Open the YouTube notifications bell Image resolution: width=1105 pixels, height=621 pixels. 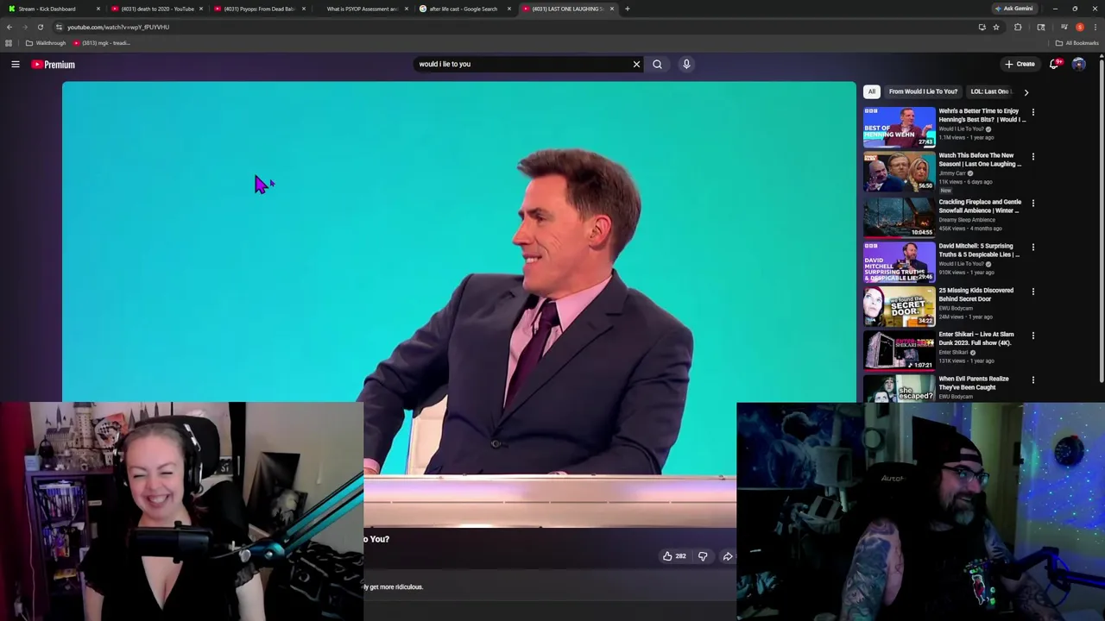1054,64
